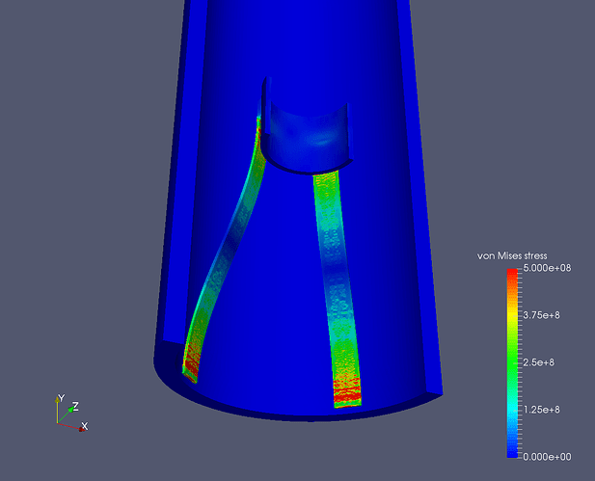Image resolution: width=595 pixels, height=481 pixels.
Task: Select the red X axis label
Action: click(85, 426)
